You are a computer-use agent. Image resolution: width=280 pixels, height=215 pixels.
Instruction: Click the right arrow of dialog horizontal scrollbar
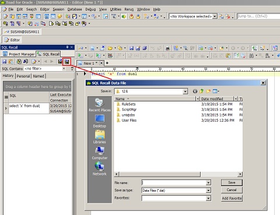click(240, 174)
